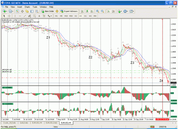Screen dimensions: 178x129
Task: Show the Market Watch window
Action: 17,11
